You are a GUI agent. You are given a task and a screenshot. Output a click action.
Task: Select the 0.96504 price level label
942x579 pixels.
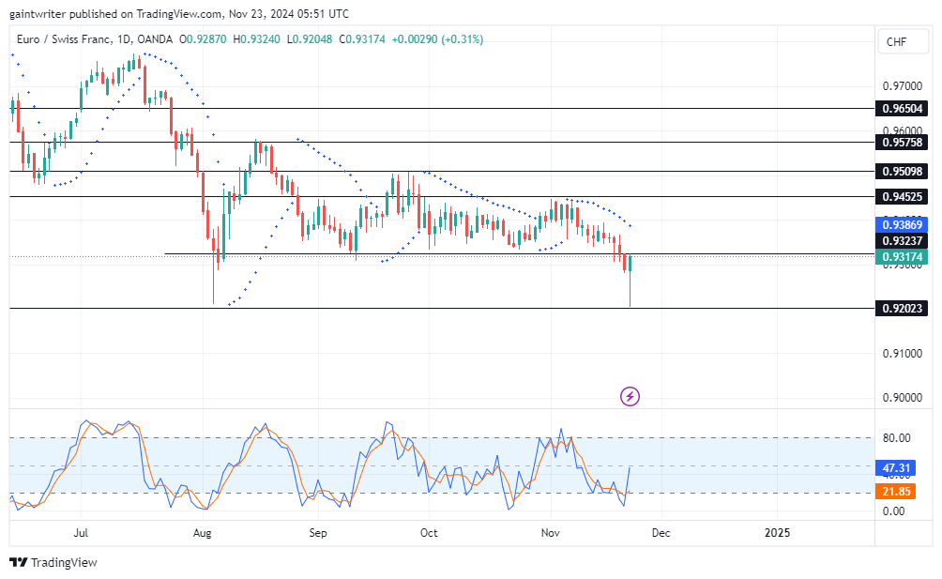pyautogui.click(x=902, y=109)
